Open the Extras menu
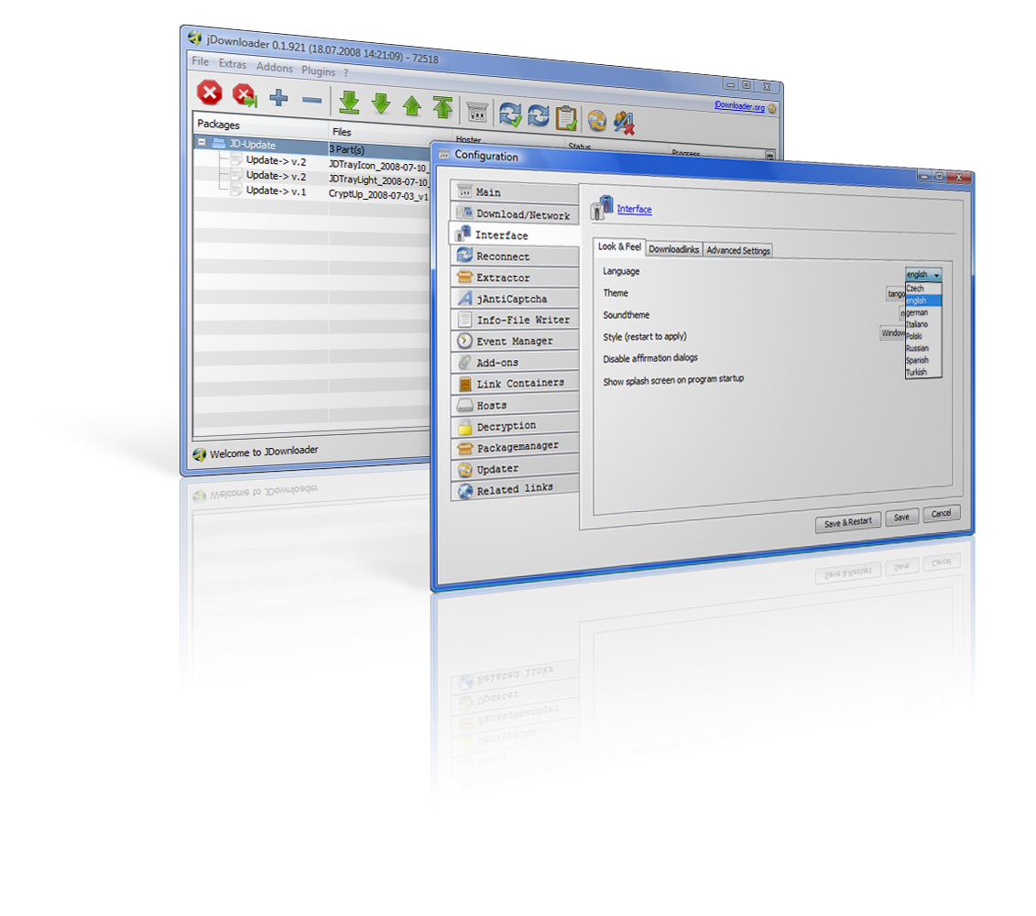The width and height of the screenshot is (1036, 916). click(233, 64)
